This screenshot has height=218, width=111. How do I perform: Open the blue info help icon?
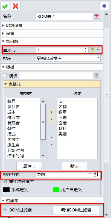(x=104, y=6)
